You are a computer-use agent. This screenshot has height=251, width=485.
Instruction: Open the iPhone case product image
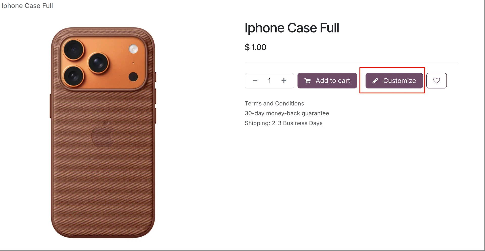(103, 133)
